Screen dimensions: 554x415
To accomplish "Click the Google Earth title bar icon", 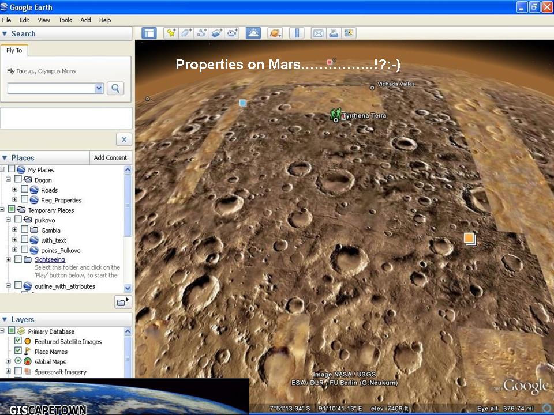I will (4, 7).
